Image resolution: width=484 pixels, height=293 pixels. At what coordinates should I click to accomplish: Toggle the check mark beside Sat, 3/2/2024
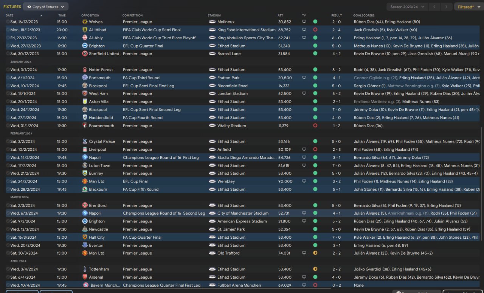pos(8,141)
